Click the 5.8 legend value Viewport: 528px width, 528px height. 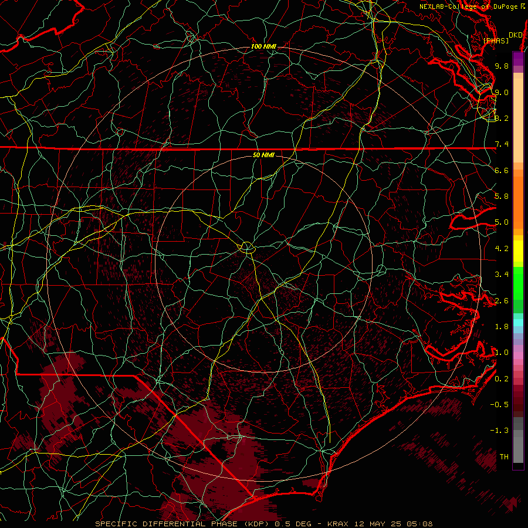pos(502,197)
